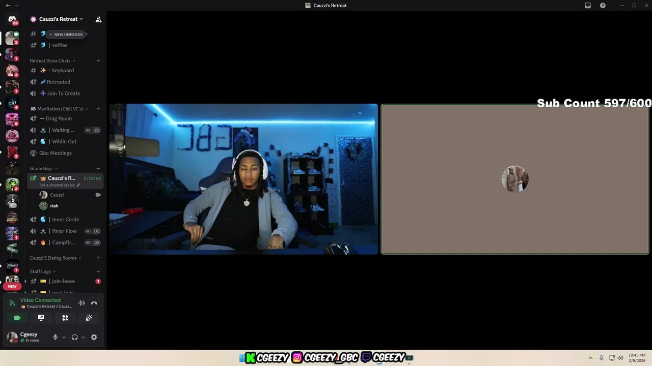
Task: Open the invite people icon beside server name
Action: (x=98, y=19)
